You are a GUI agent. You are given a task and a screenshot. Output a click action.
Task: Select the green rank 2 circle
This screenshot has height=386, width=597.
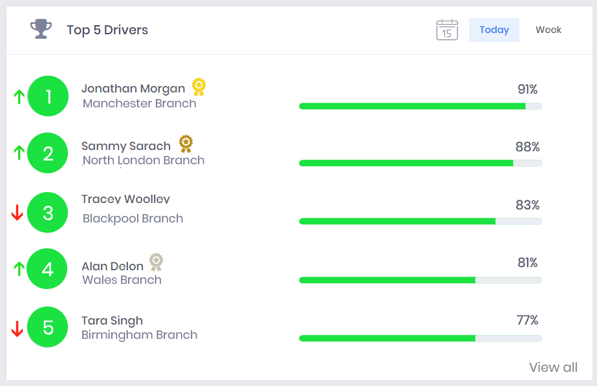48,153
